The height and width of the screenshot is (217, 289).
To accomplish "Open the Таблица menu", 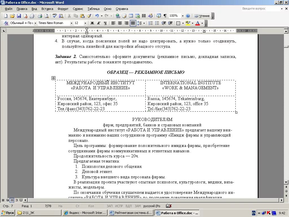I will coord(93,9).
